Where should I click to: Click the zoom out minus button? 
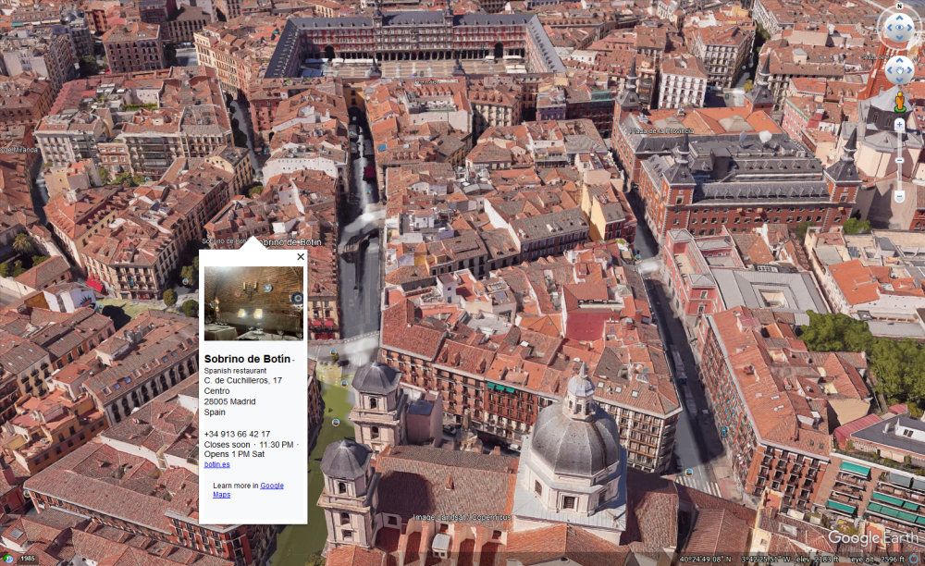point(899,196)
